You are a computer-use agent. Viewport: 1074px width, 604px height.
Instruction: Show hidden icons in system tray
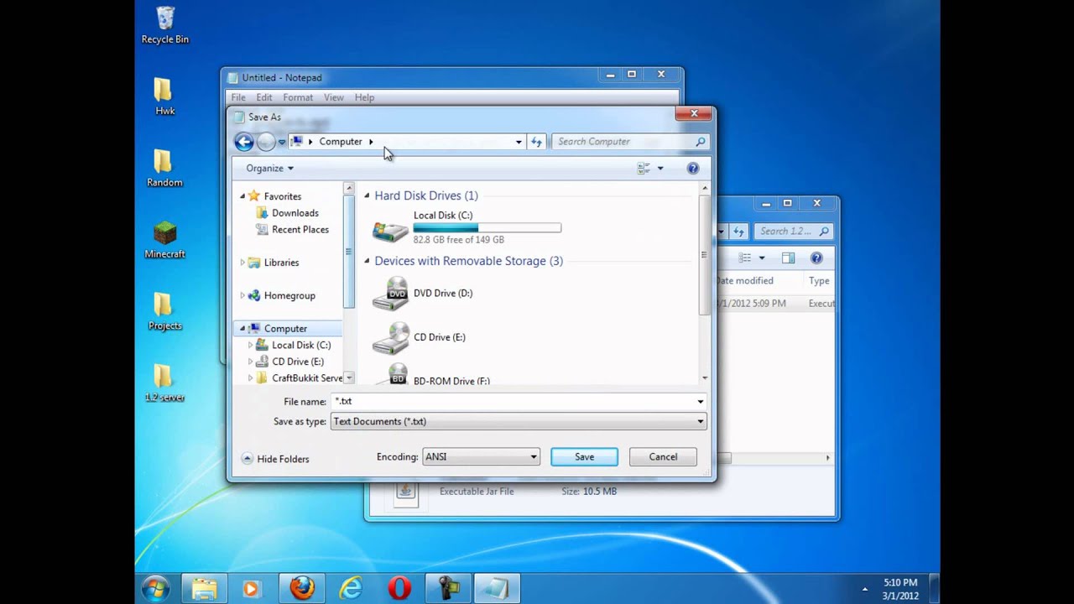(865, 589)
